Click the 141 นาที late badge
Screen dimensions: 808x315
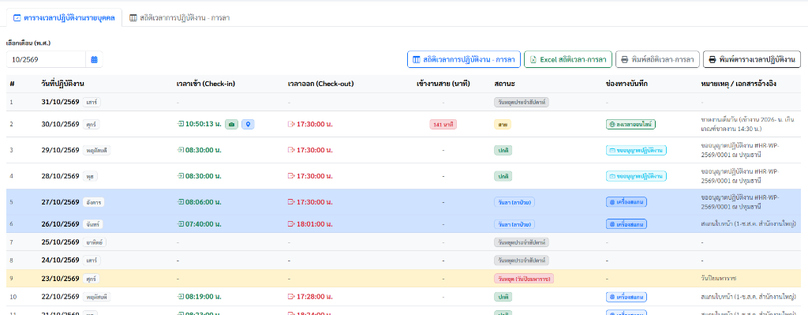tap(443, 124)
